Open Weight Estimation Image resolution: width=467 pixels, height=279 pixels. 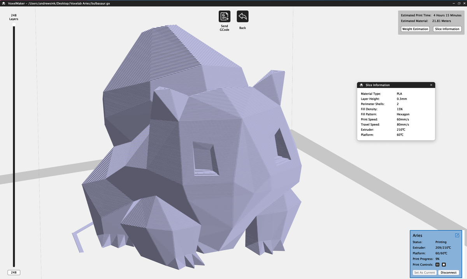click(x=415, y=29)
